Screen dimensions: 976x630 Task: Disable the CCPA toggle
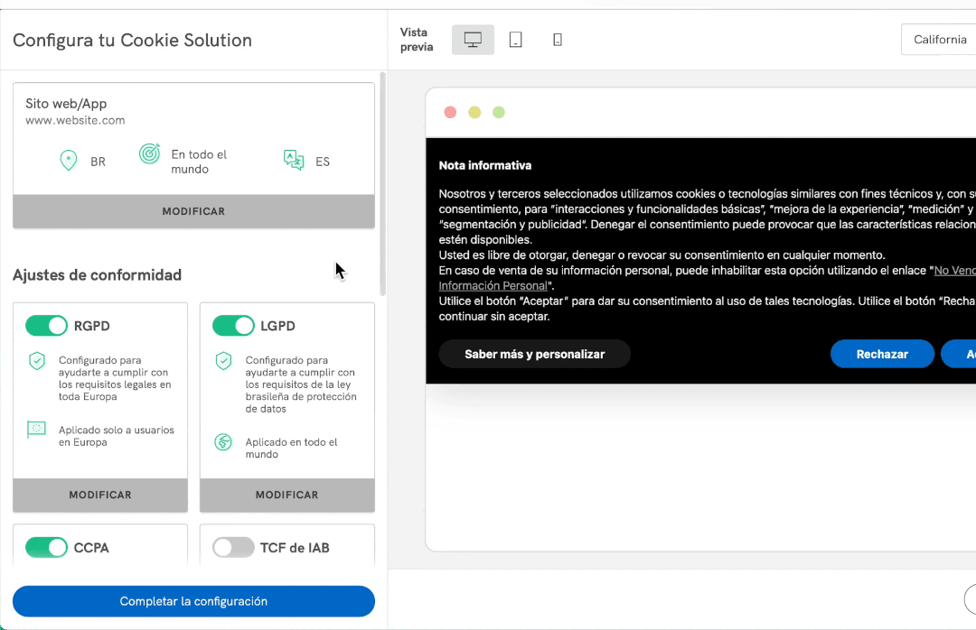46,547
